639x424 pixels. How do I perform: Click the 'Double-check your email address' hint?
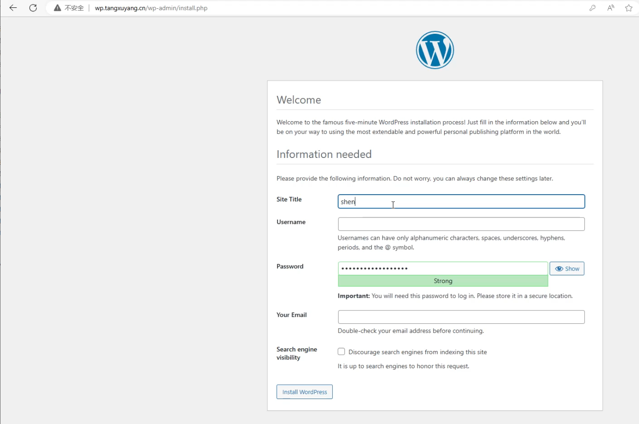[x=411, y=331]
